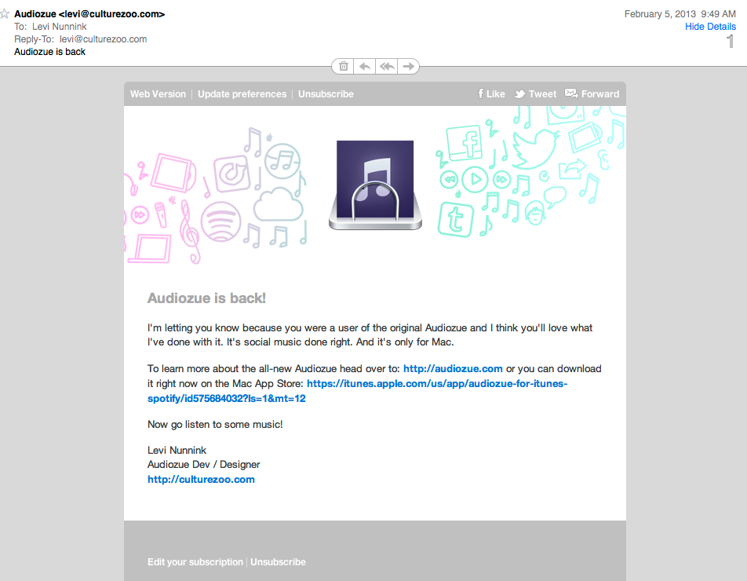Image resolution: width=747 pixels, height=581 pixels.
Task: Click Unsubscribe in the top bar
Action: [x=326, y=94]
